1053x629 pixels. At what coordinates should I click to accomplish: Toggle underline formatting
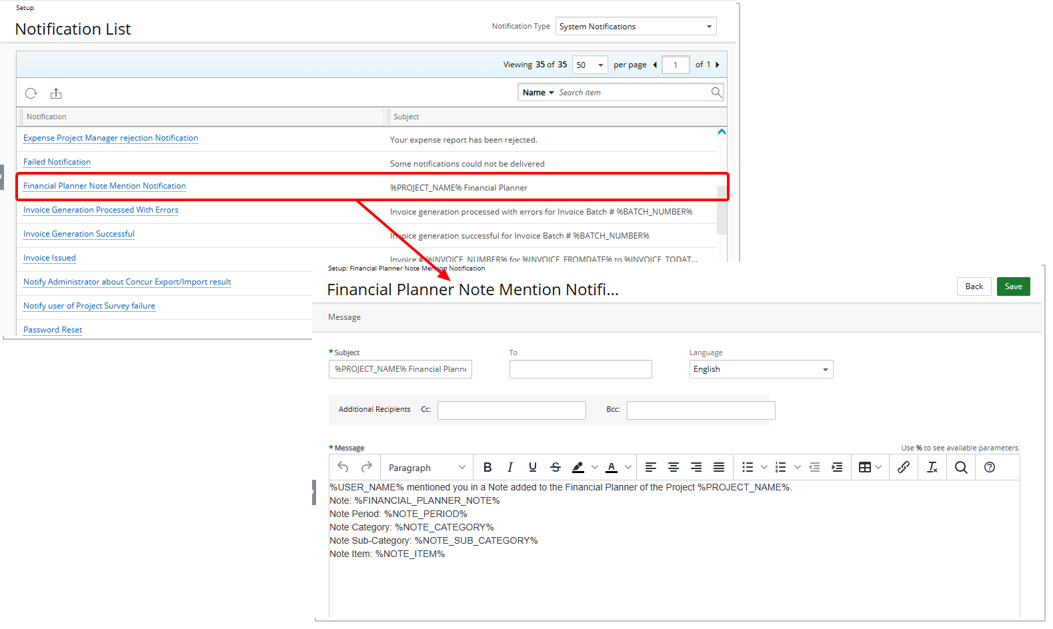tap(532, 467)
